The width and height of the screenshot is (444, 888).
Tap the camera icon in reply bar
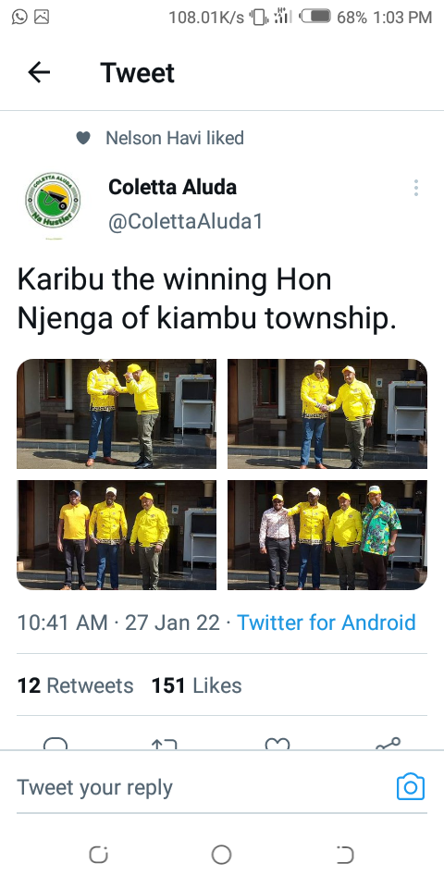411,787
